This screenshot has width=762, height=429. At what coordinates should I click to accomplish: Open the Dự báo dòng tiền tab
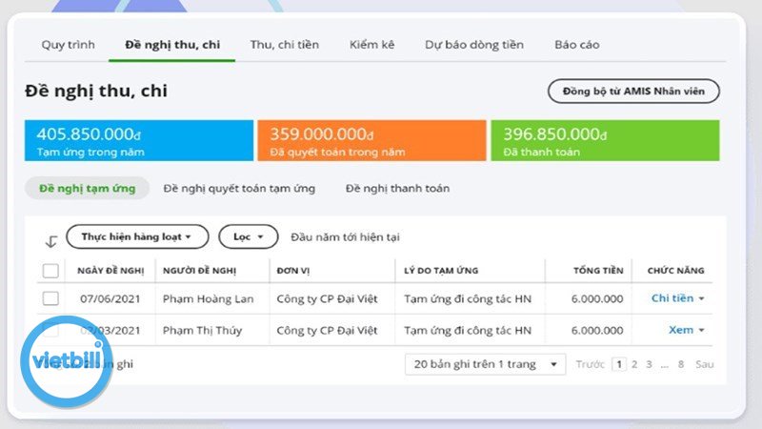click(473, 45)
